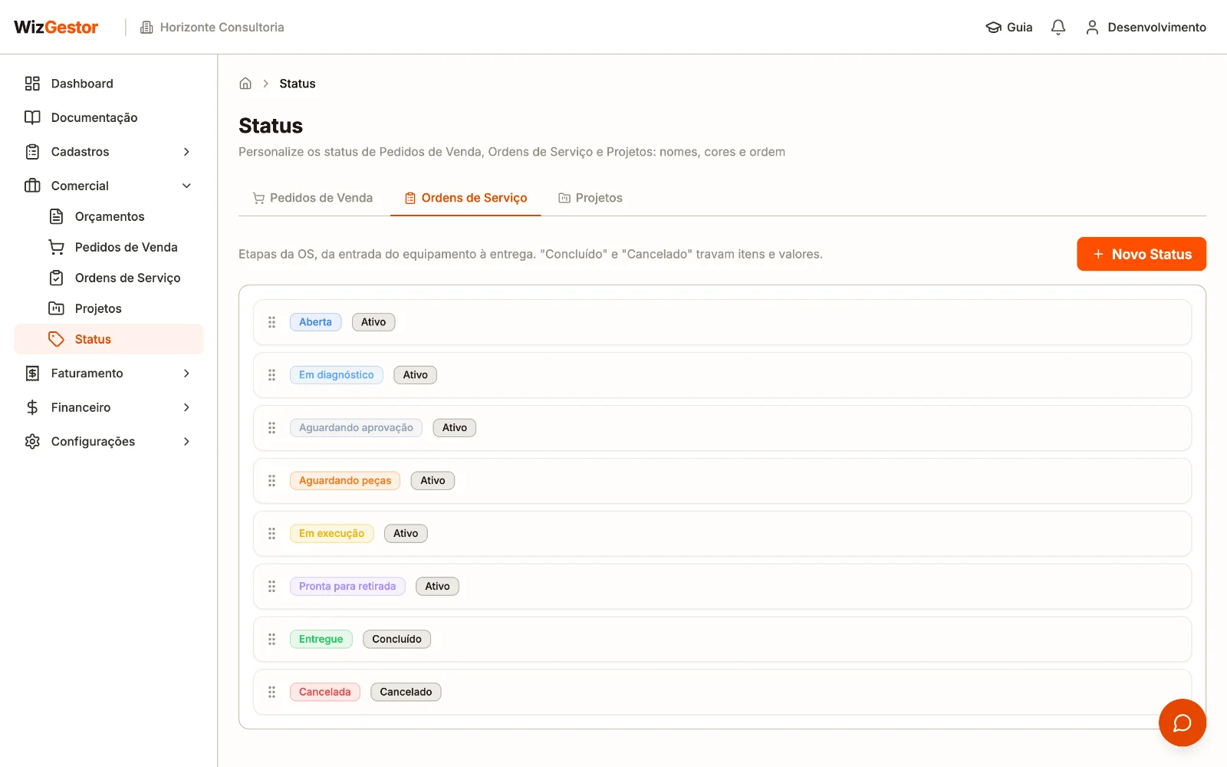Click the Novo Status button
This screenshot has width=1227, height=767.
coord(1141,254)
